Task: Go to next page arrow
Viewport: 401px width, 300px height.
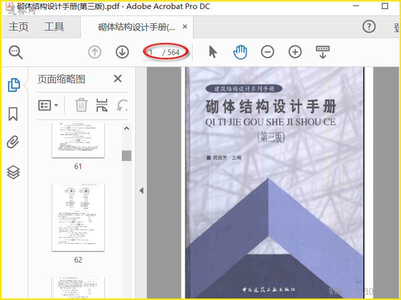Action: click(x=122, y=52)
